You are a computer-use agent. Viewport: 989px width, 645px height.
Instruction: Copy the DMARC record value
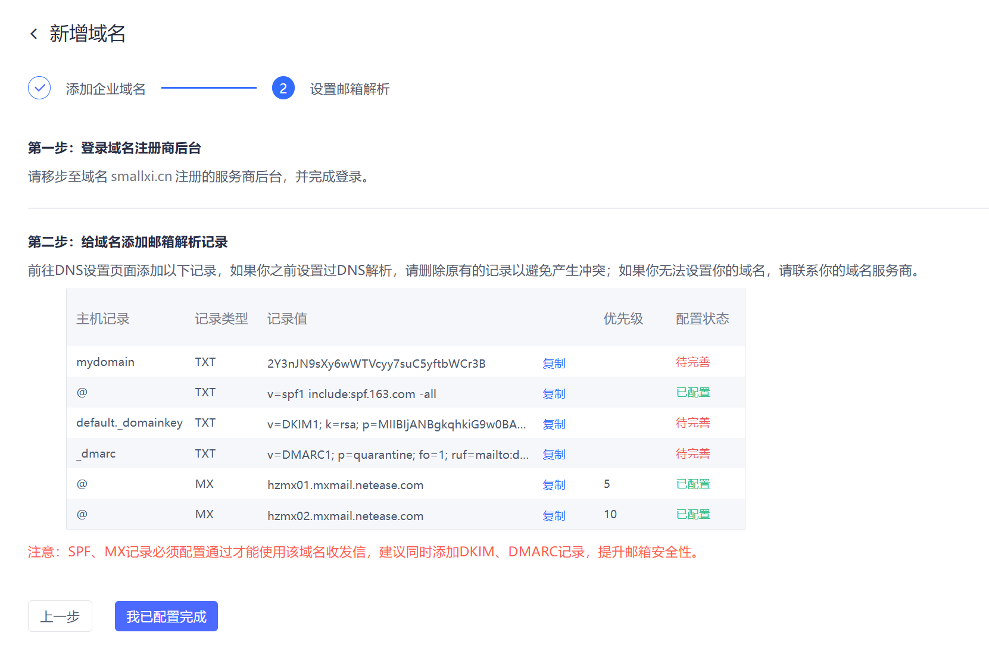tap(554, 455)
